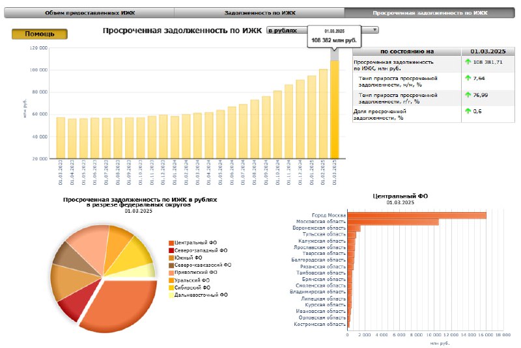Click 'Доля просроченной задолженности, %' row label
Image resolution: width=521 pixels, height=348 pixels.
click(x=380, y=114)
